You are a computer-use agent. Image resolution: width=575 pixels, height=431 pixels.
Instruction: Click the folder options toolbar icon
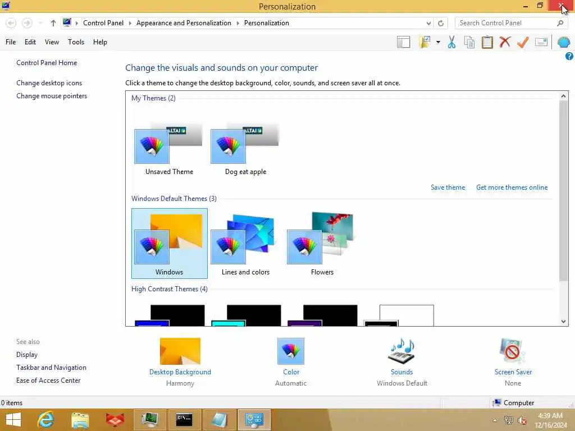point(425,42)
